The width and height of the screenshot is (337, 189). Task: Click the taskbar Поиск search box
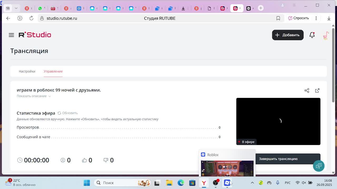[123, 183]
